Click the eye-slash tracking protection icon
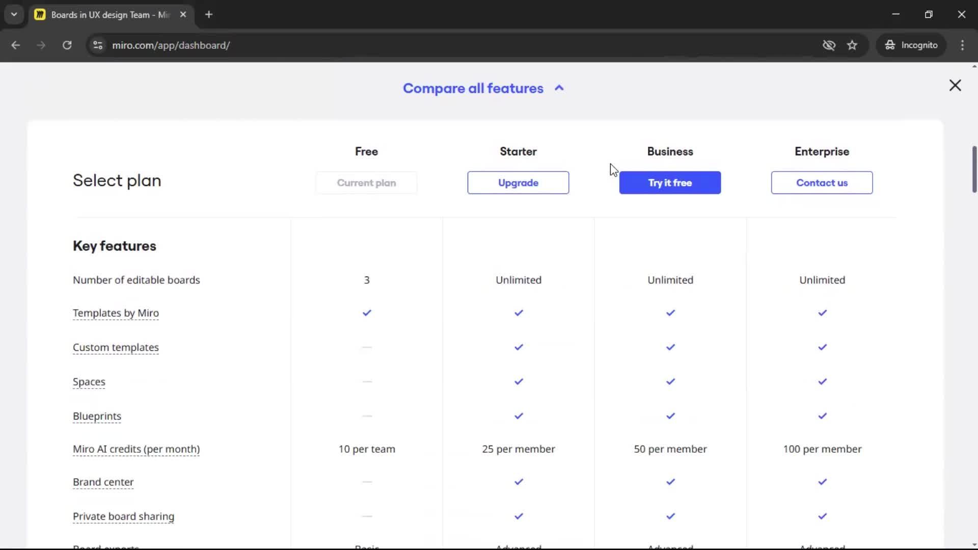This screenshot has width=978, height=550. click(829, 45)
